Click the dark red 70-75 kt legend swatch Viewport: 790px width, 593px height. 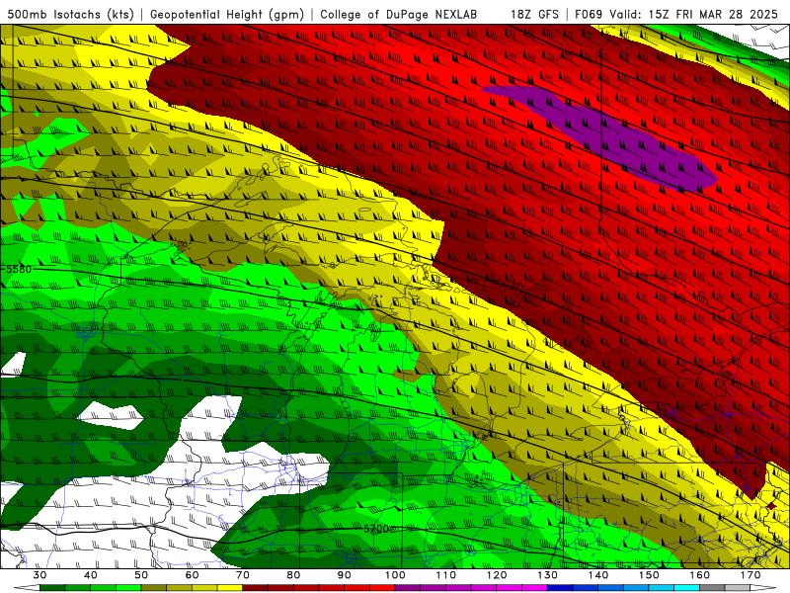pyautogui.click(x=256, y=588)
